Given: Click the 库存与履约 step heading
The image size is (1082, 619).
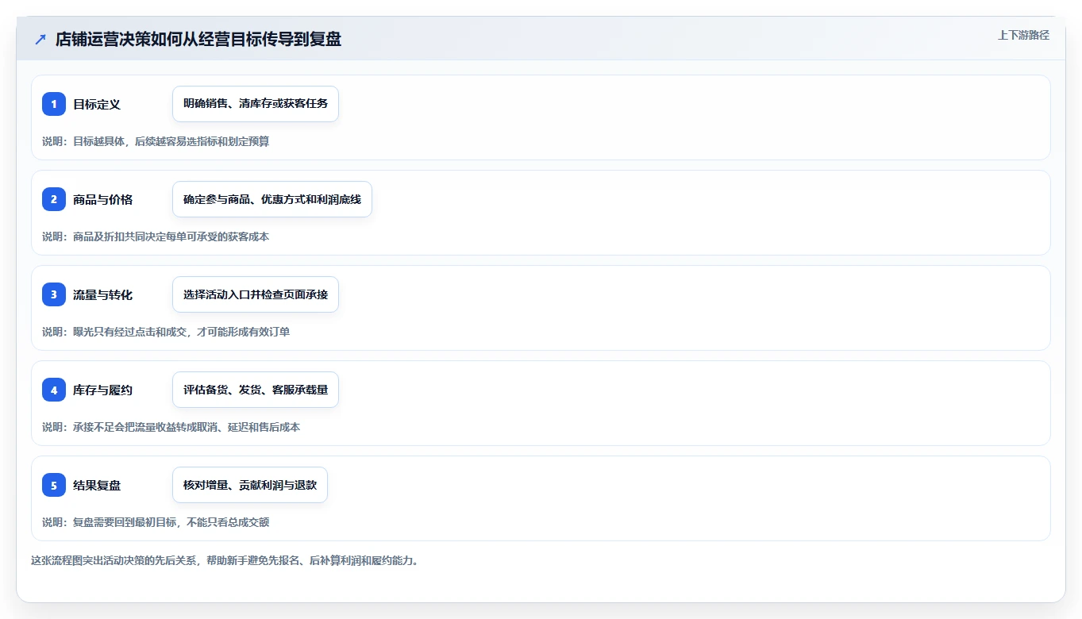Looking at the screenshot, I should (x=102, y=390).
